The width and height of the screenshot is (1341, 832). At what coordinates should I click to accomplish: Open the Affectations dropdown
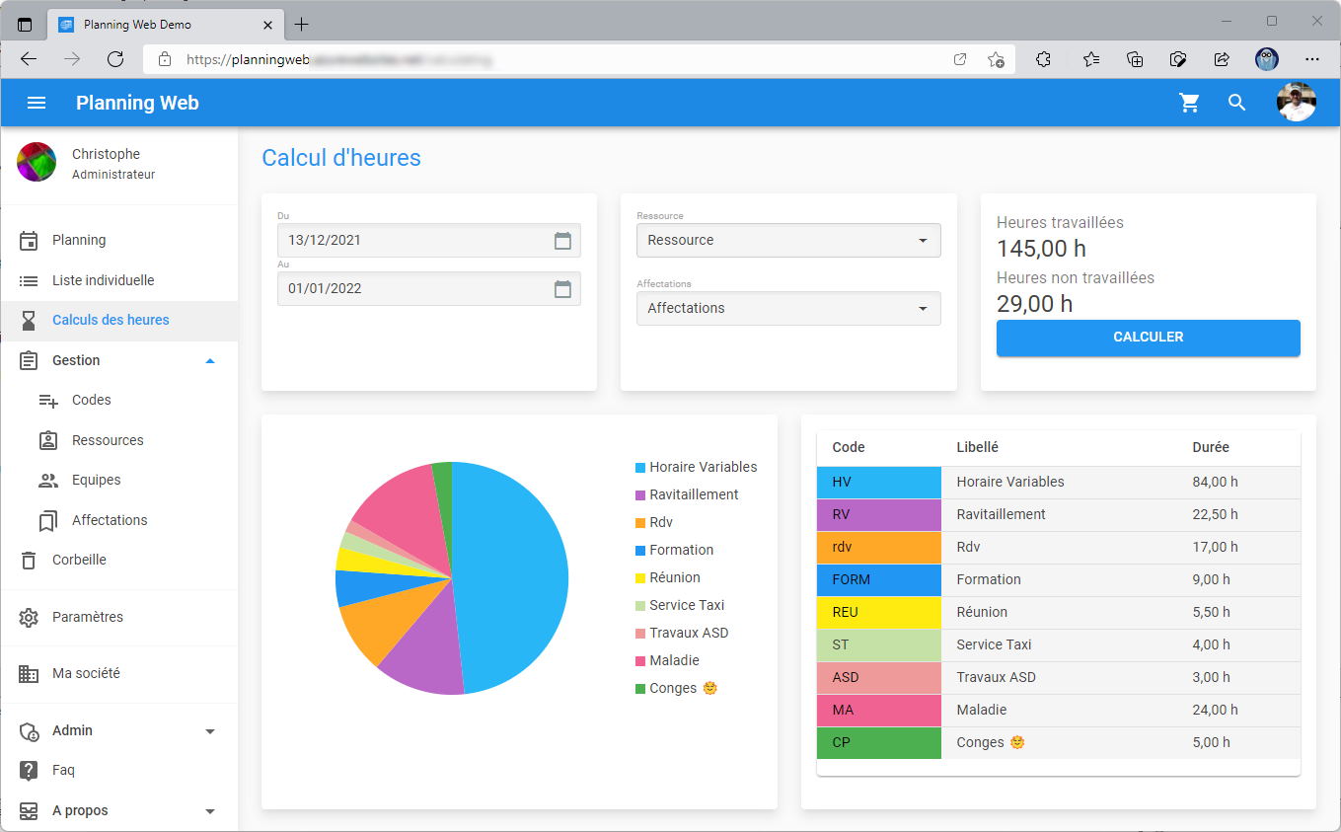point(788,308)
